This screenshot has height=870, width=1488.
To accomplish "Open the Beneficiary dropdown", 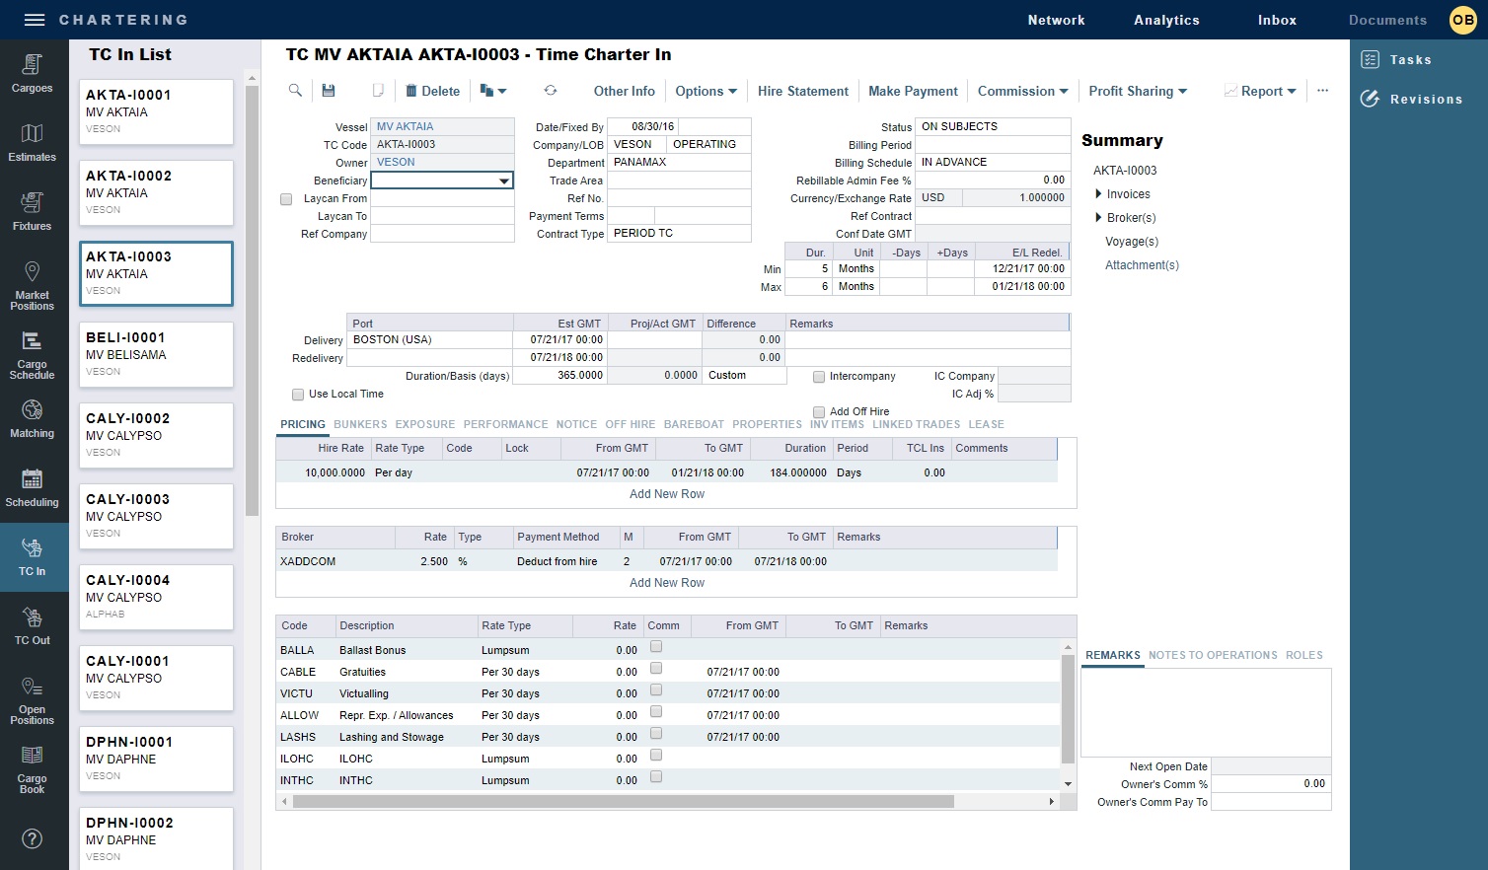I will (504, 181).
